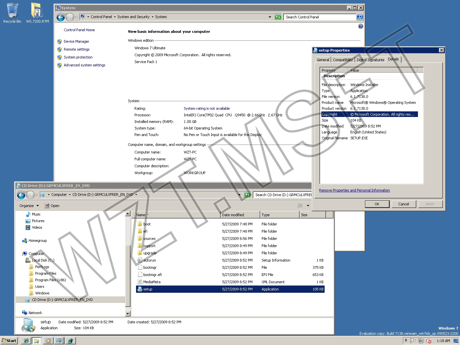
Task: Switch to the Digital Signatures tab
Action: [370, 60]
